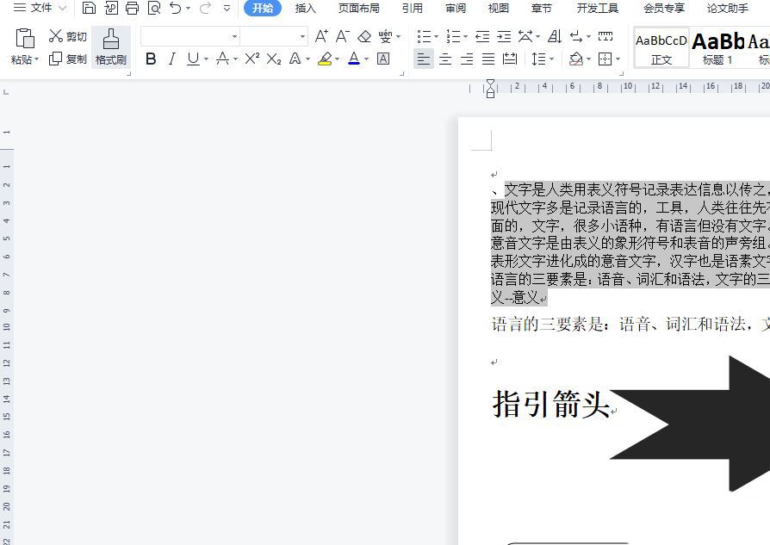
Task: Click the borders icon
Action: pos(605,59)
